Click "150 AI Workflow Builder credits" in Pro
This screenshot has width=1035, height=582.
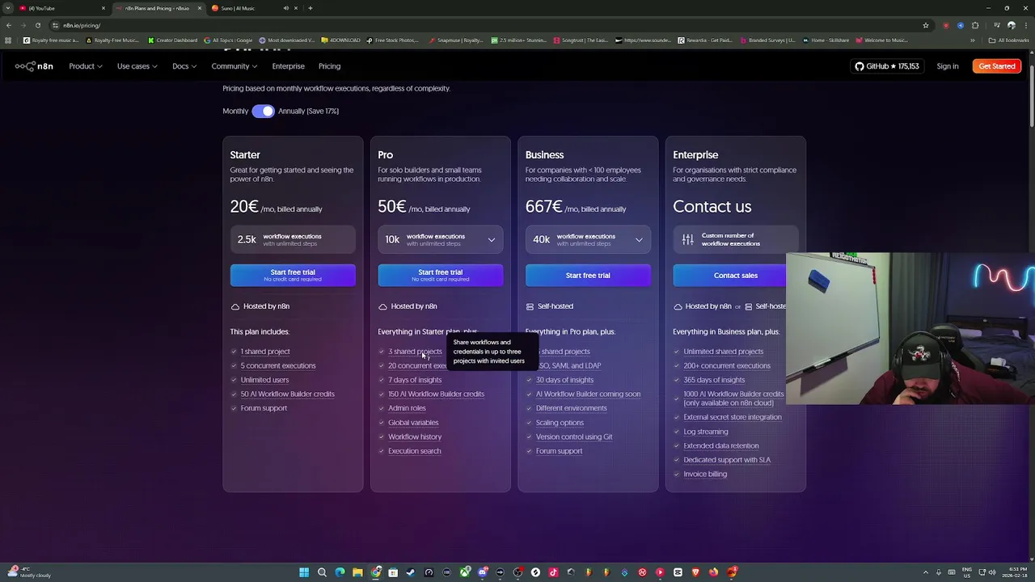(x=436, y=394)
